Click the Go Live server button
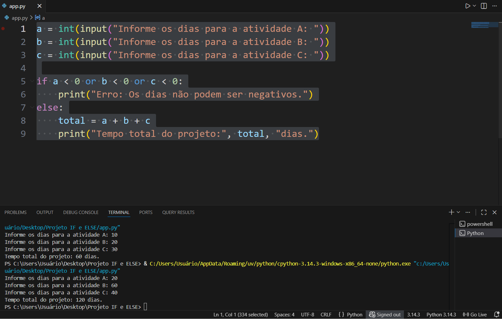This screenshot has width=502, height=319. 475,314
